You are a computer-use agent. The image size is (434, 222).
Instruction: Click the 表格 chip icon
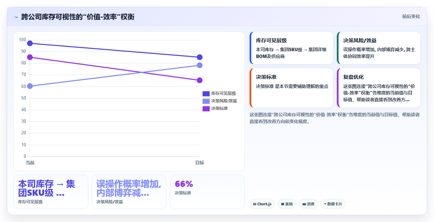(283, 204)
